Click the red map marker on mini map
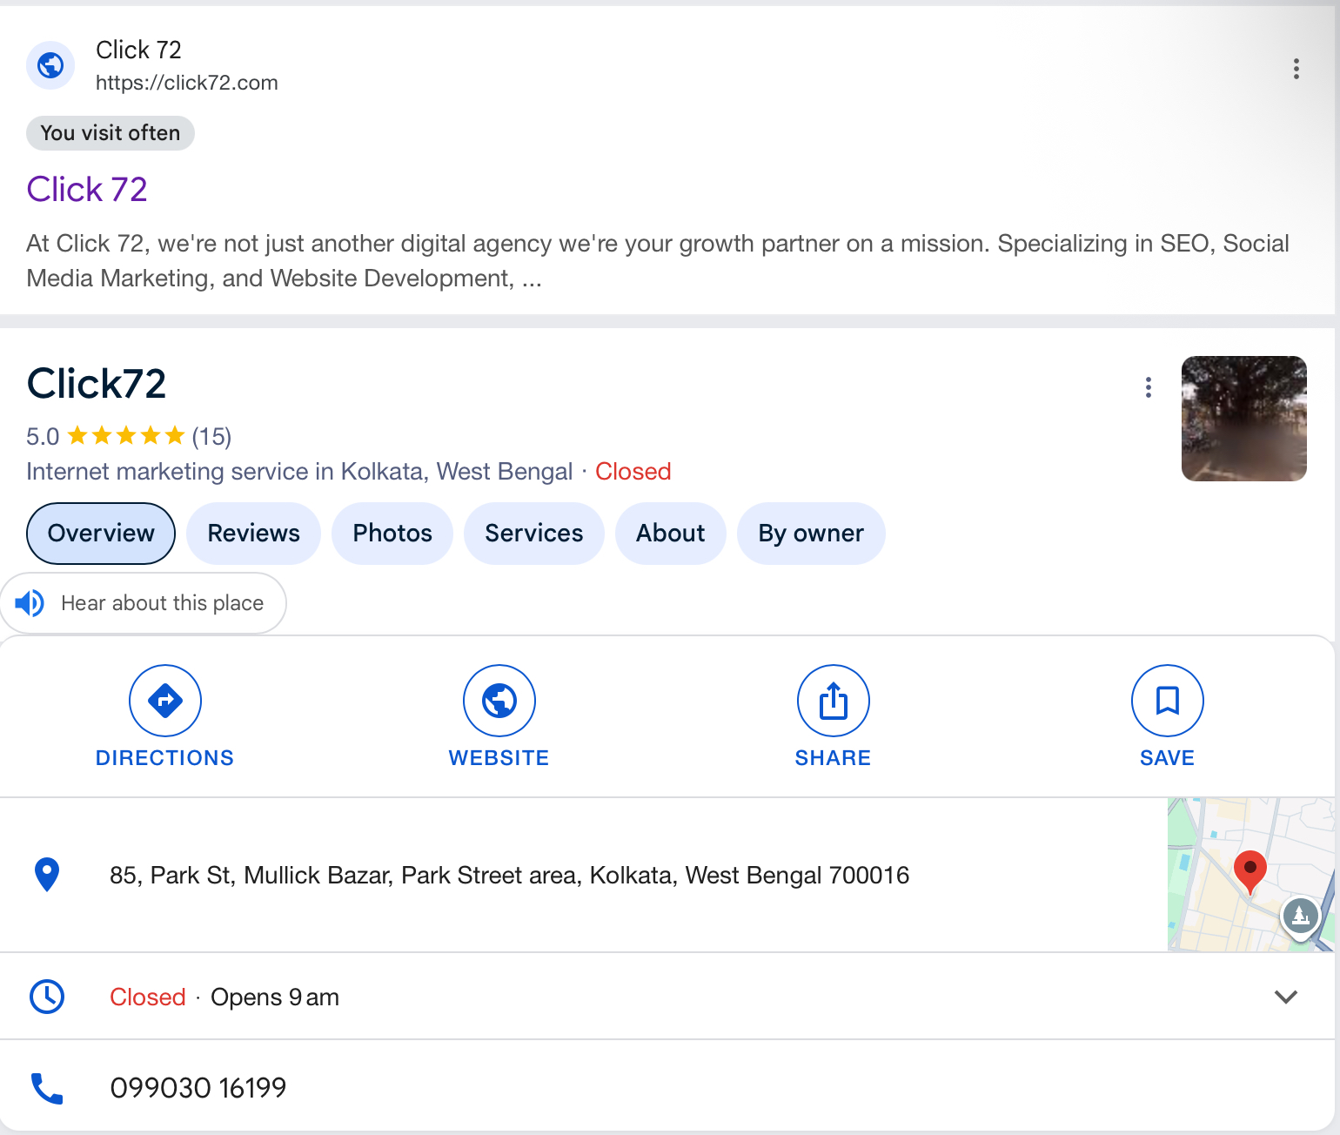 pyautogui.click(x=1250, y=872)
